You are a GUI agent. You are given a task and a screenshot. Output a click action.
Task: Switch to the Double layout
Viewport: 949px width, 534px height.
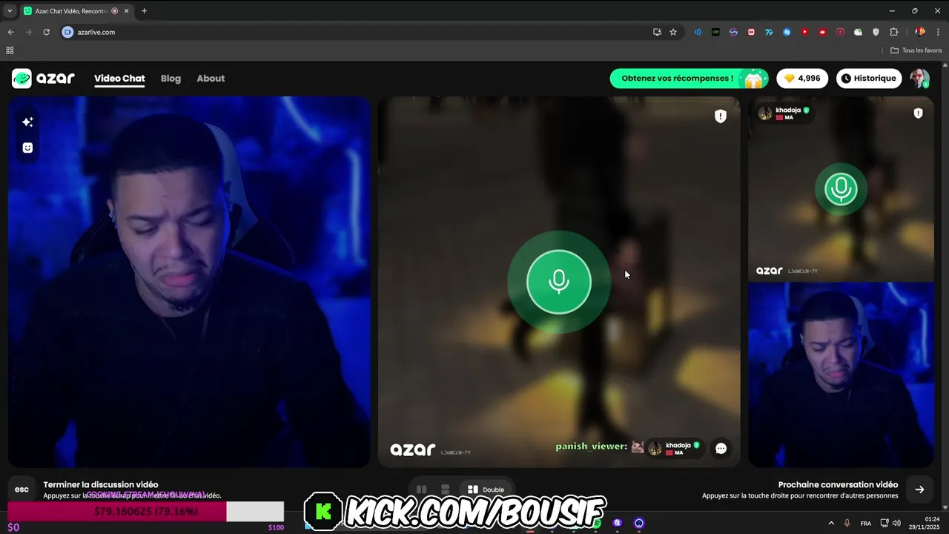pyautogui.click(x=486, y=489)
